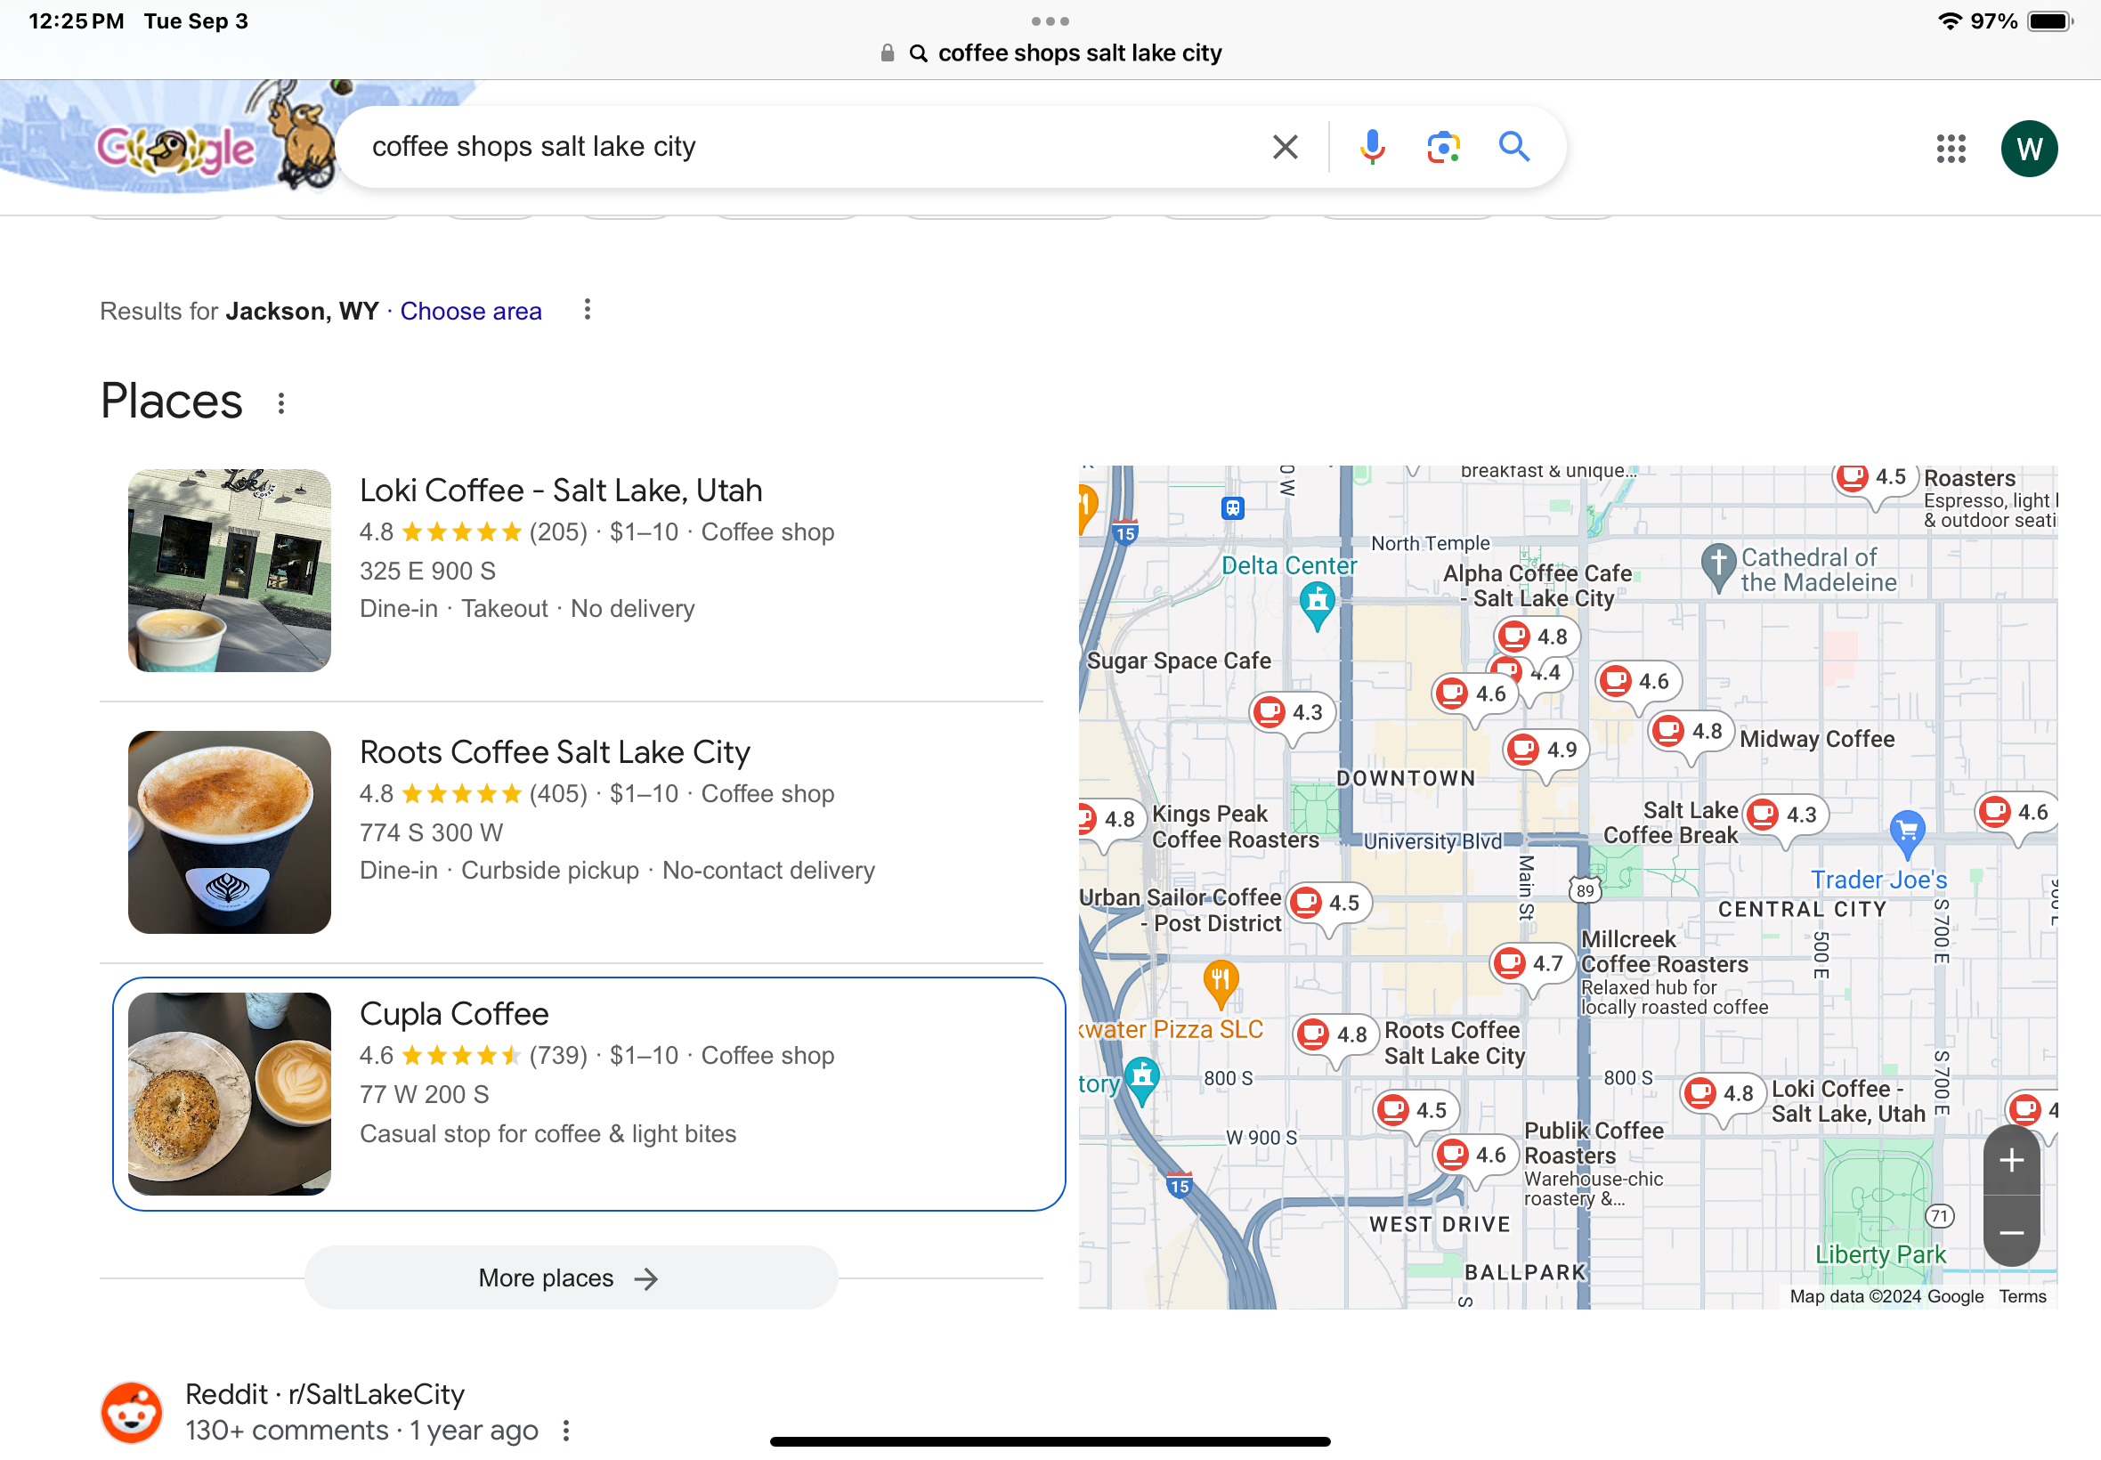Screen dimensions: 2101x1460
Task: Select the Delta Center map marker
Action: (x=1316, y=603)
